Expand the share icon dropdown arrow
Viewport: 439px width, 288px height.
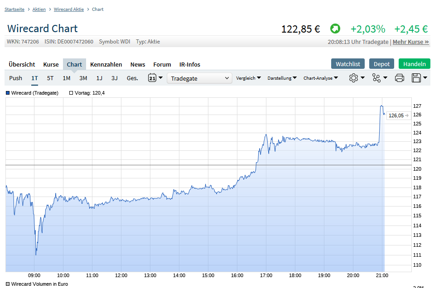[x=385, y=77]
